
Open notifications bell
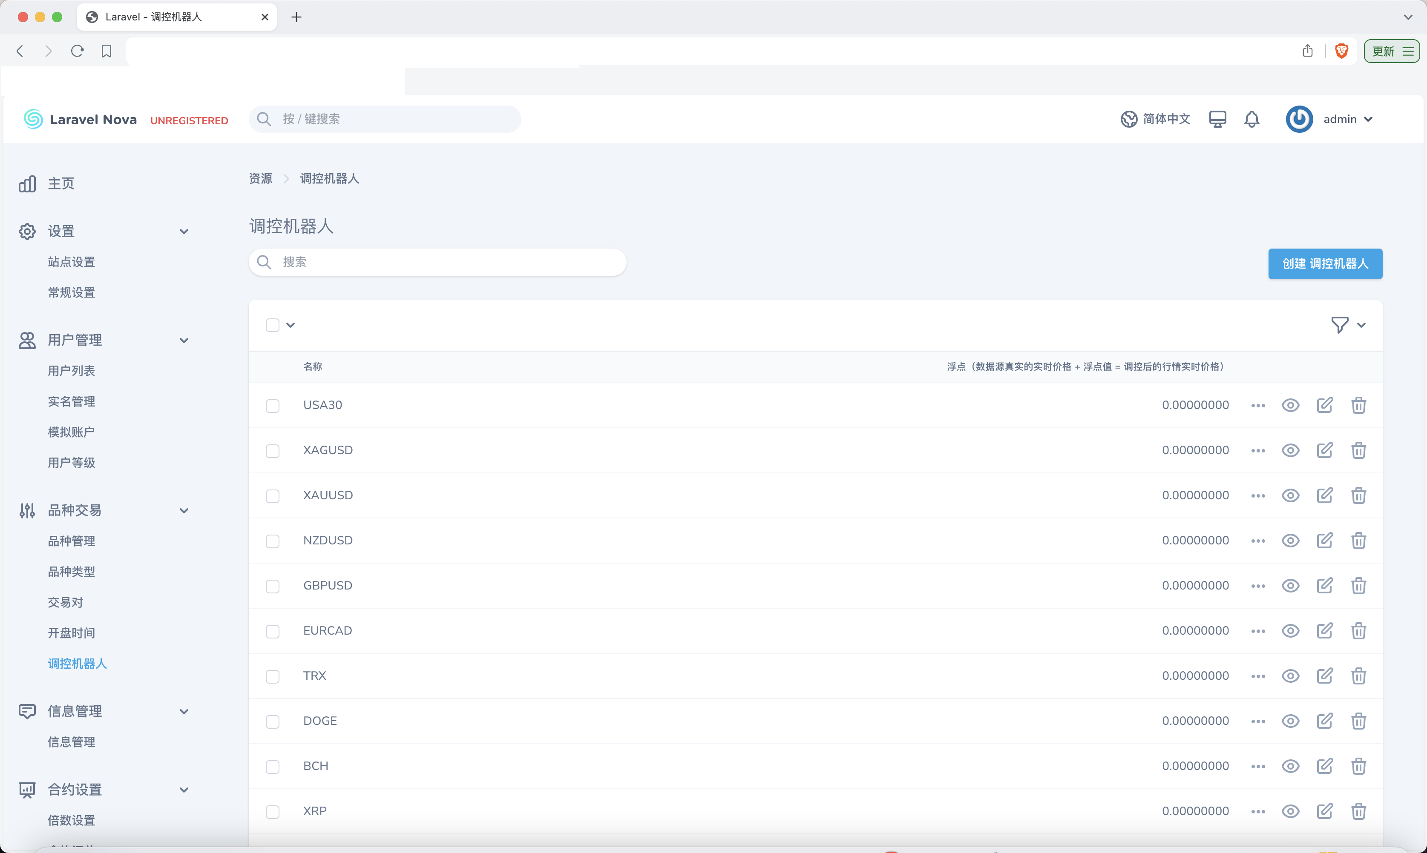tap(1252, 119)
